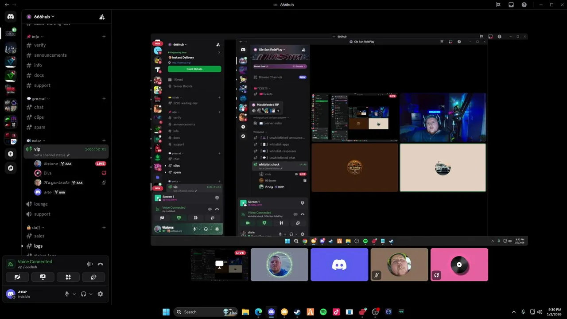The height and width of the screenshot is (319, 567).
Task: Open the Windows Start menu
Action: pos(166,312)
